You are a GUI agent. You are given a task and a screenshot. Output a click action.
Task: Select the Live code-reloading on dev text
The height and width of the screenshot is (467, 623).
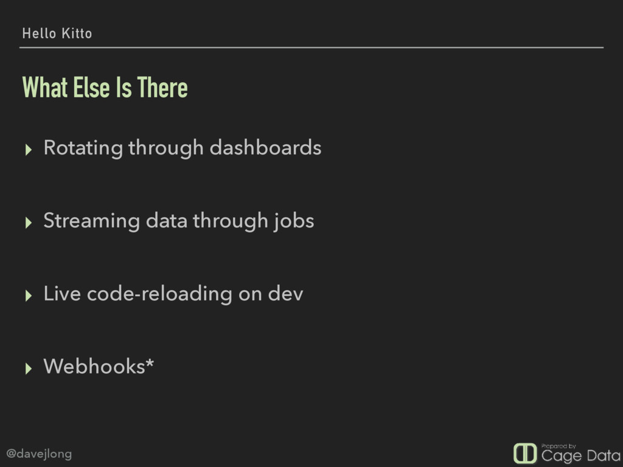(x=173, y=294)
